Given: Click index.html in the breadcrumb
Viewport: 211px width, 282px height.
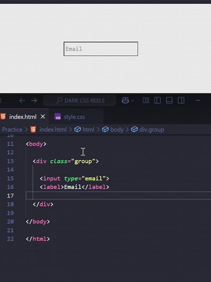Looking at the screenshot, I should click(53, 130).
